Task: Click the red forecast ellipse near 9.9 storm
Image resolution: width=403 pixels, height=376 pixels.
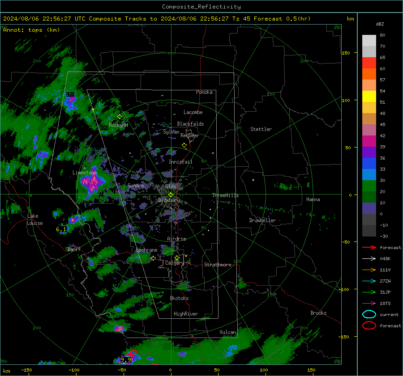Action: [x=133, y=353]
